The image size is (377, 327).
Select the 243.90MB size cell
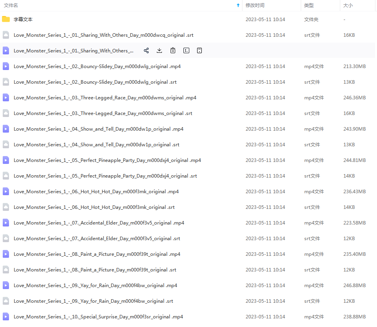(355, 129)
